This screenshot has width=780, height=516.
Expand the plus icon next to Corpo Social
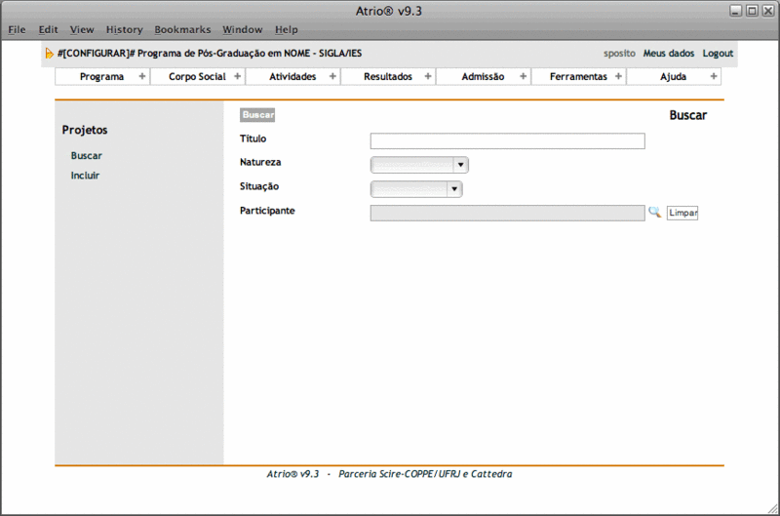pyautogui.click(x=237, y=77)
